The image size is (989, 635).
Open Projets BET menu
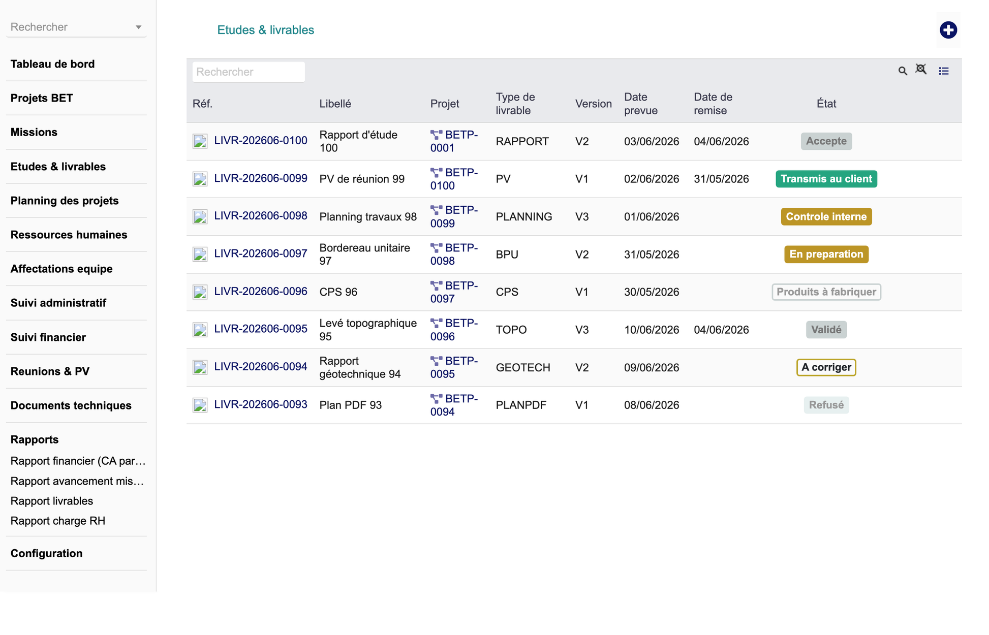[x=42, y=98]
